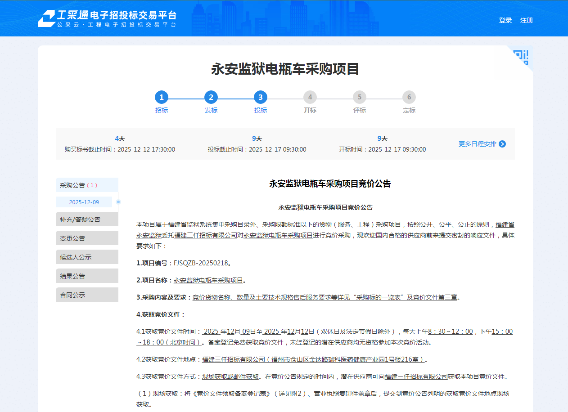Click the timeline dot beside 2025-12-09
Viewport: 568px width, 412px height.
(x=118, y=202)
